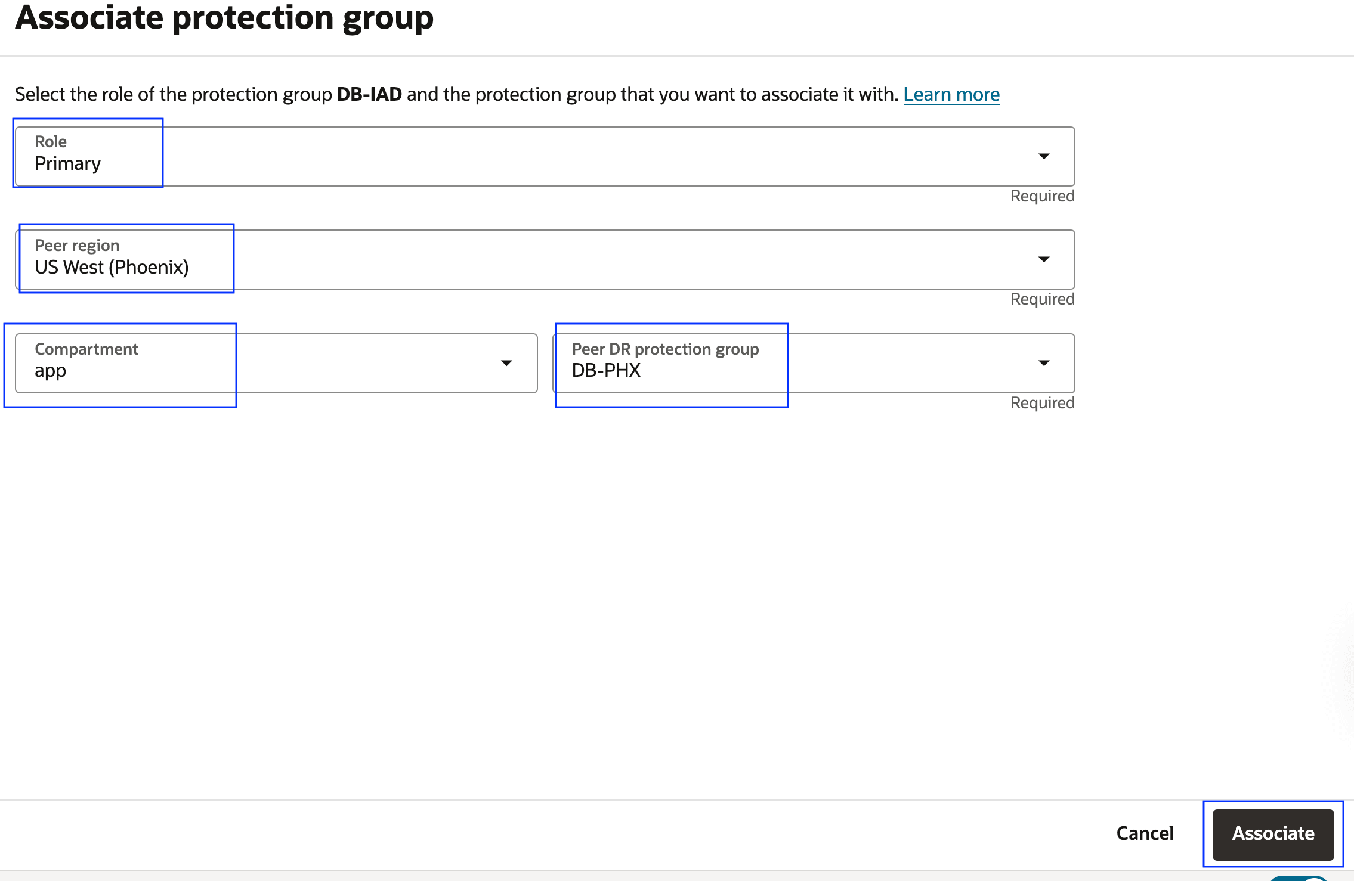
Task: Click Peer DR protection group caret icon
Action: 1043,363
